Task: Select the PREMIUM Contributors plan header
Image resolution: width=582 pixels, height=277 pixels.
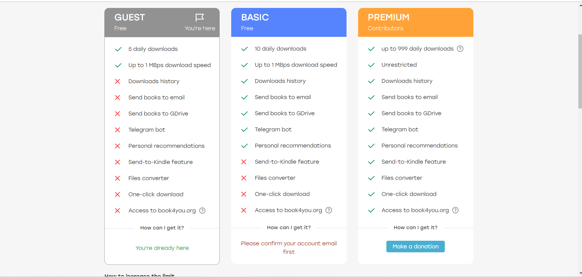Action: [x=416, y=23]
